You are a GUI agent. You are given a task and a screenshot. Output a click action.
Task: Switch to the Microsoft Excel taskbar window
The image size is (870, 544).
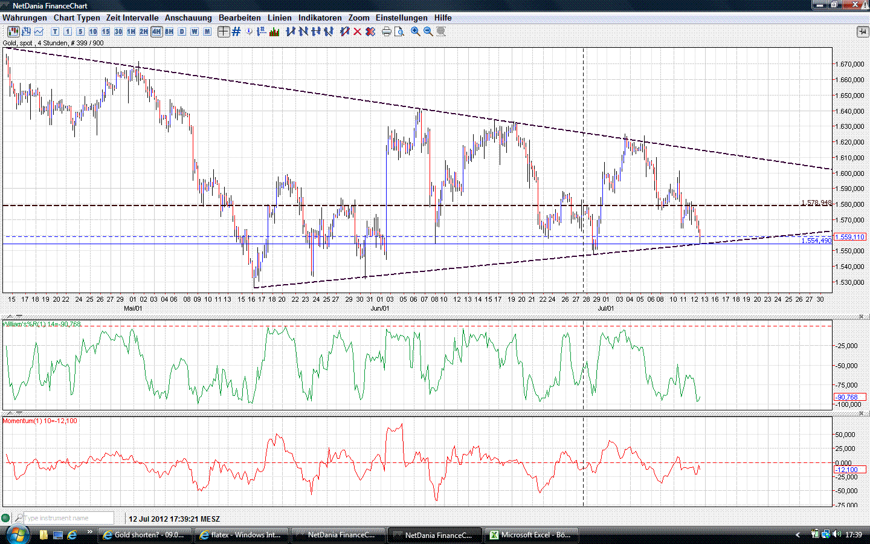coord(530,534)
